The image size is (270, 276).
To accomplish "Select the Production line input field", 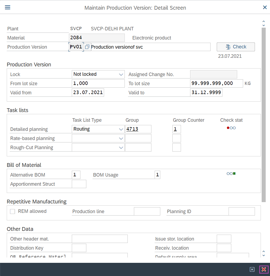I will (147, 212).
